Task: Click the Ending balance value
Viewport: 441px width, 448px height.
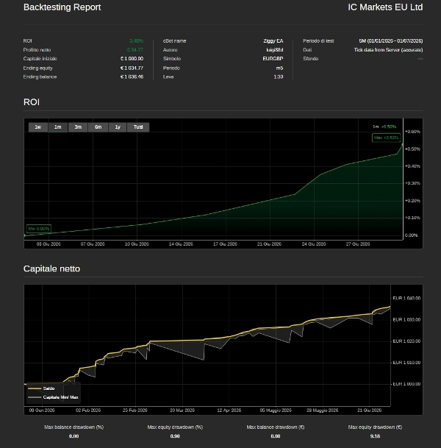Action: pyautogui.click(x=132, y=77)
